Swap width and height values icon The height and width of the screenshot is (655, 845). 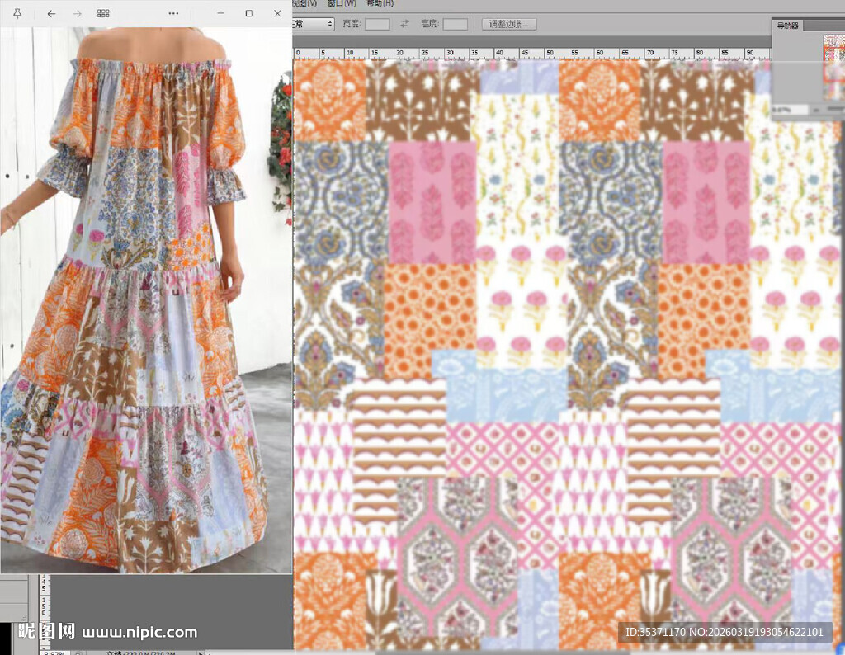click(x=404, y=24)
